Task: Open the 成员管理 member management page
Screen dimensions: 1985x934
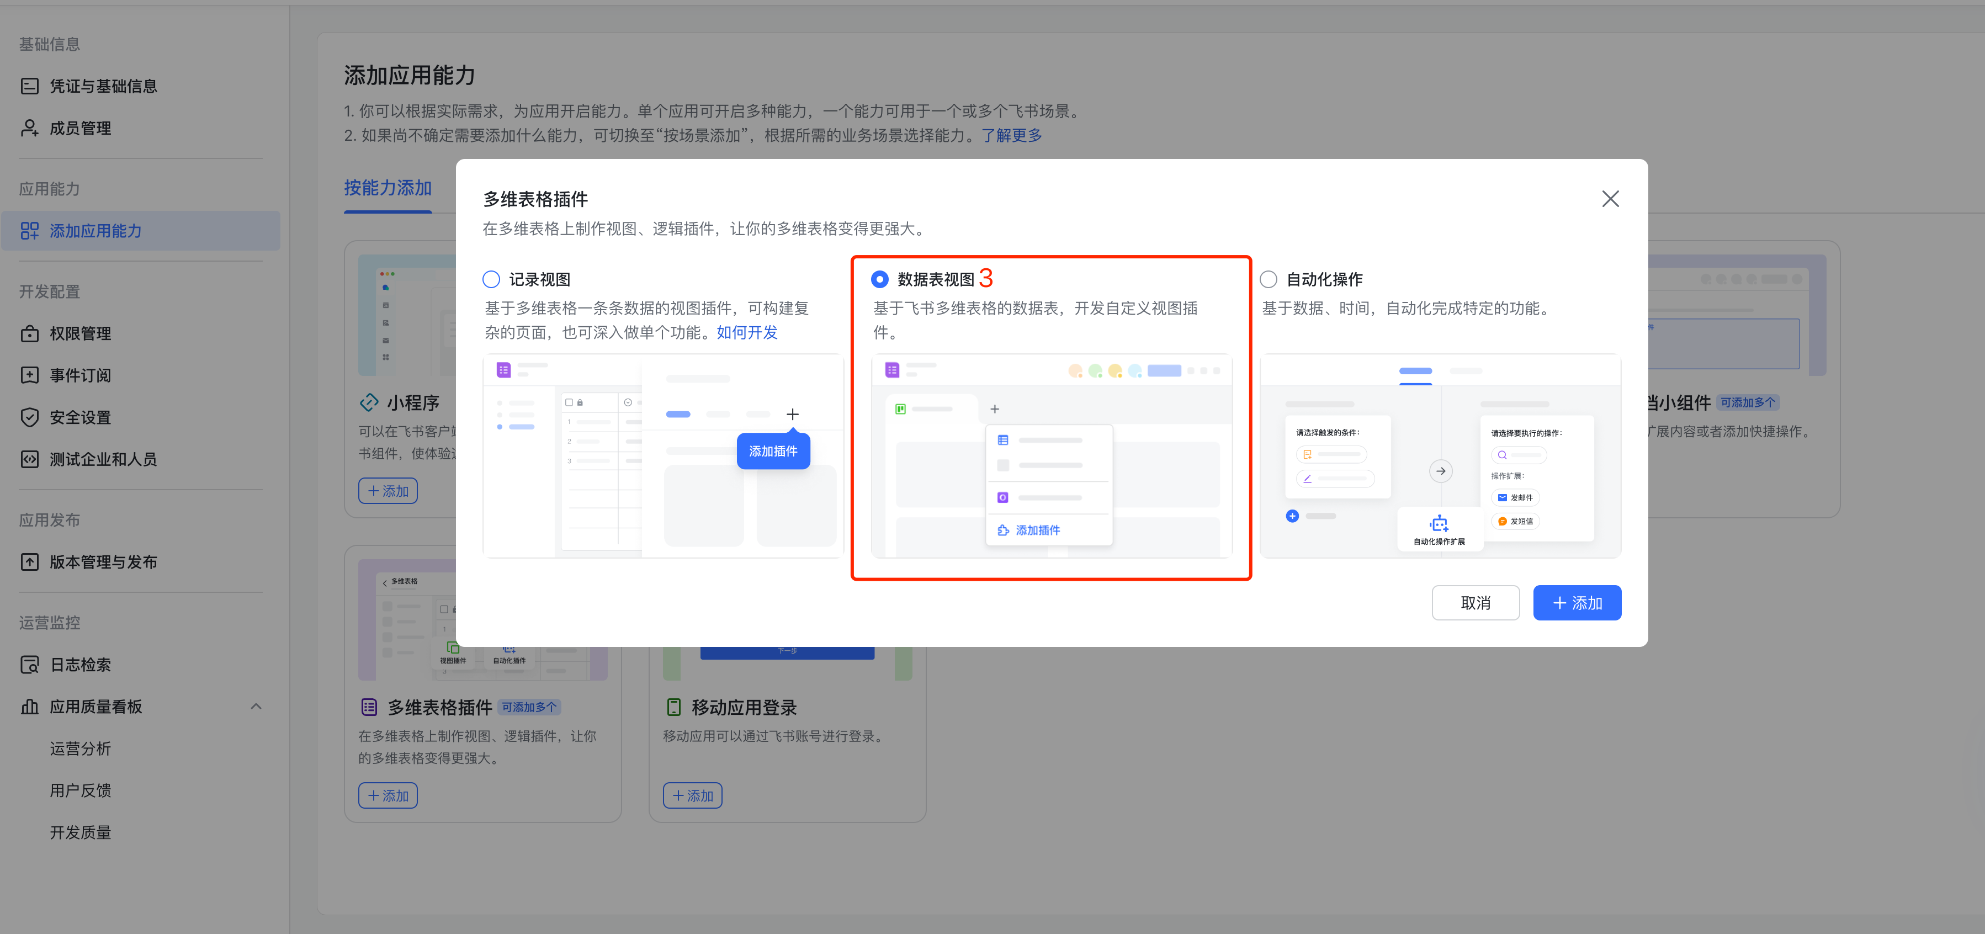Action: [79, 128]
